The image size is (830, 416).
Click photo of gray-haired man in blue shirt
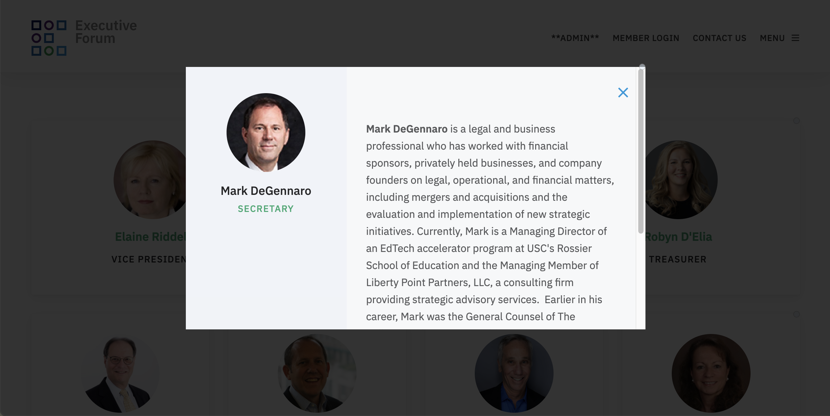click(x=514, y=373)
